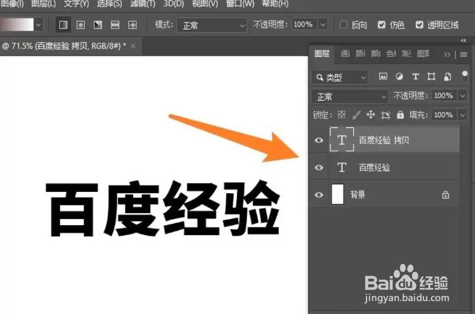The image size is (475, 314).
Task: Select the reflected gradient type icon
Action: coord(115,24)
